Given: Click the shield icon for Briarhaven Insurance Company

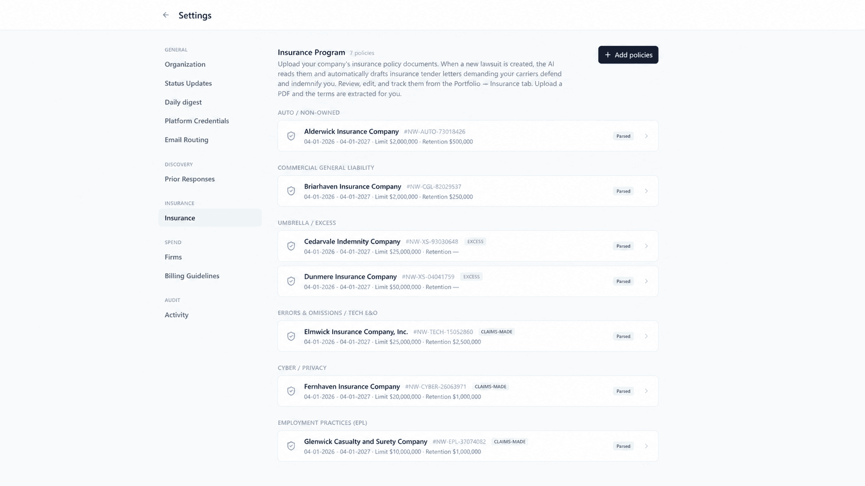Looking at the screenshot, I should click(x=291, y=191).
